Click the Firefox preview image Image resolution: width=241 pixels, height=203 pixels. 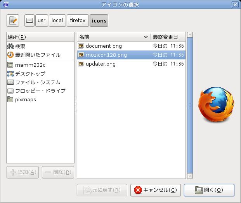217,105
